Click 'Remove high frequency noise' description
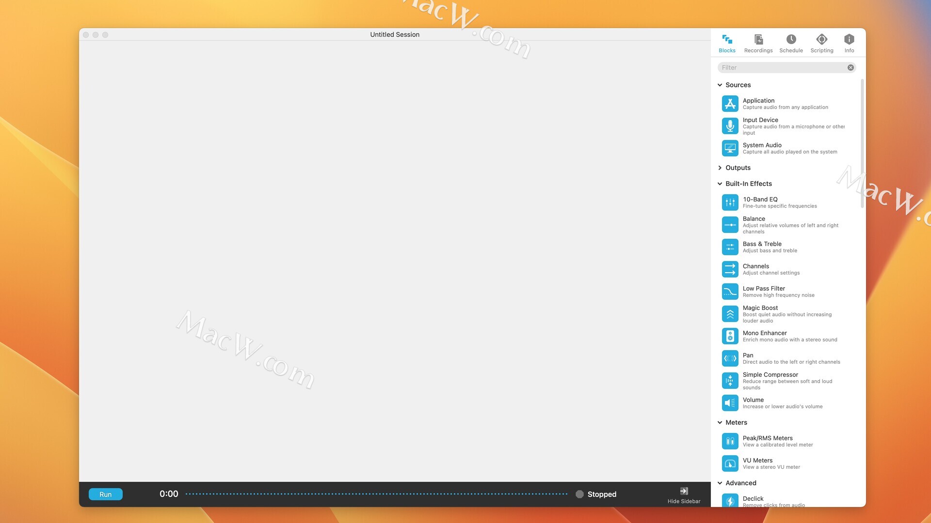Viewport: 931px width, 523px height. click(778, 295)
